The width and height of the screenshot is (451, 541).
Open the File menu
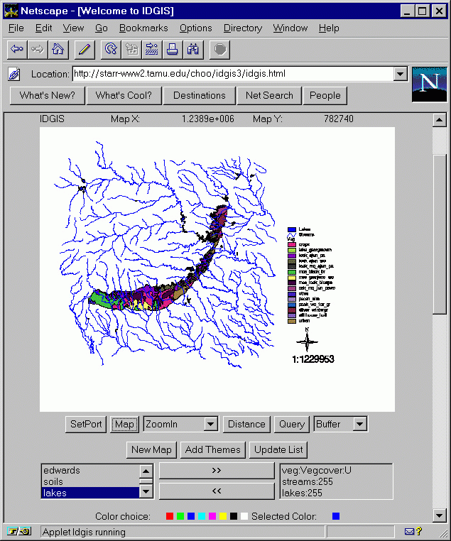(16, 28)
